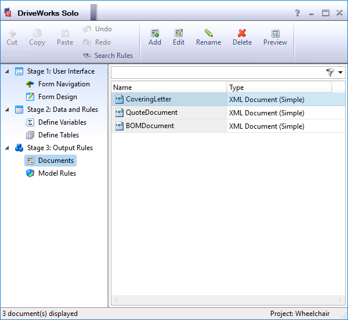Open Define Tables task

[x=59, y=135]
